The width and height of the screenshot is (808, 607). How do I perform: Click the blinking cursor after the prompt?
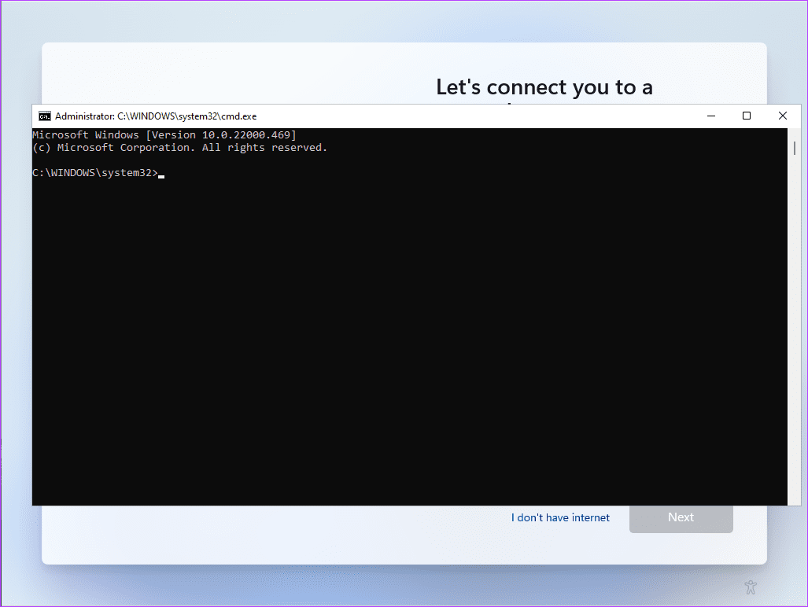point(161,176)
